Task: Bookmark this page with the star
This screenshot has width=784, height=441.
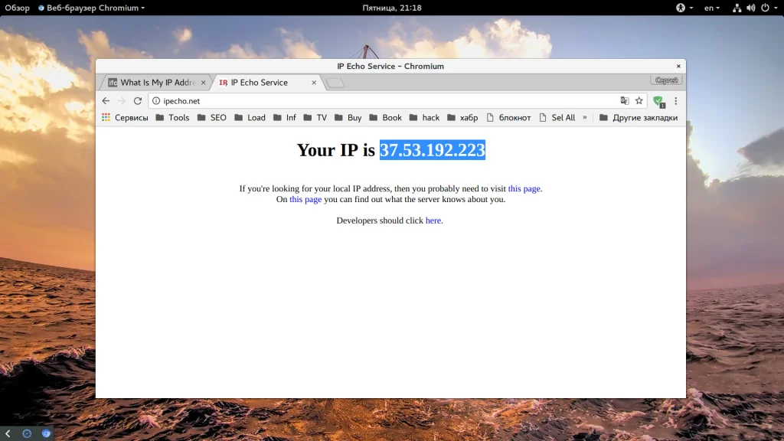Action: point(639,101)
